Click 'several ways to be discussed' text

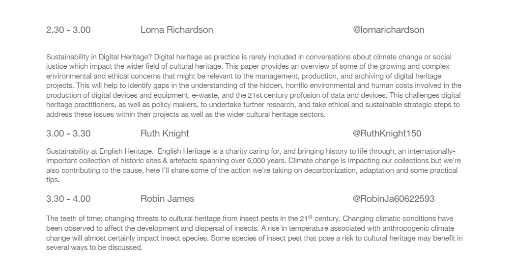tap(94, 248)
